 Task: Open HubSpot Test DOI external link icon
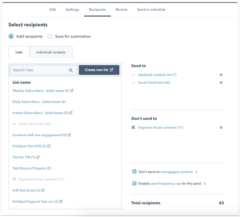(x=49, y=146)
